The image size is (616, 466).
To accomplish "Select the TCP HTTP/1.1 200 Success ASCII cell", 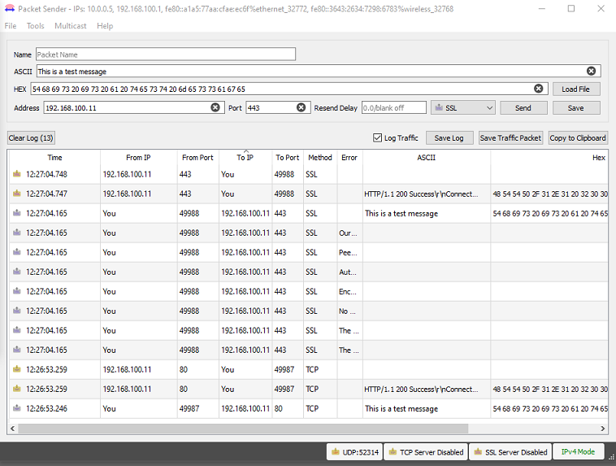I will 427,389.
